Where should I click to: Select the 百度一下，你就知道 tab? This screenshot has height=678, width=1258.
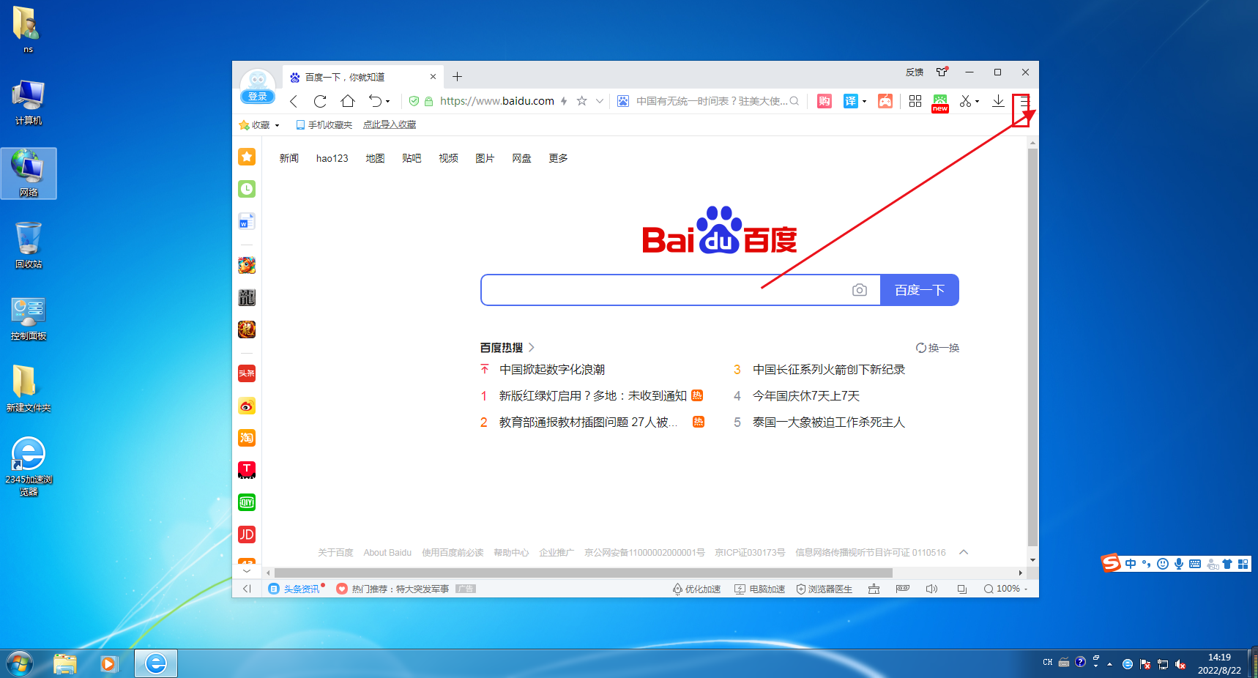[x=363, y=77]
